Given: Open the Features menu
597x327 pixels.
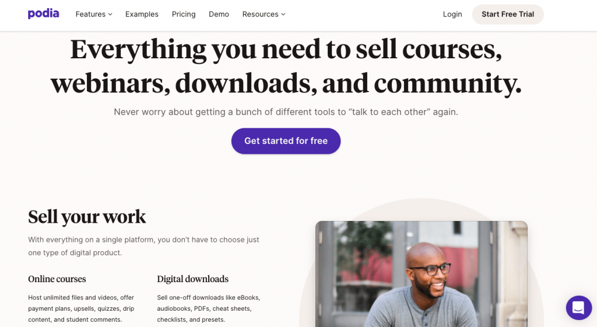Looking at the screenshot, I should coord(94,14).
